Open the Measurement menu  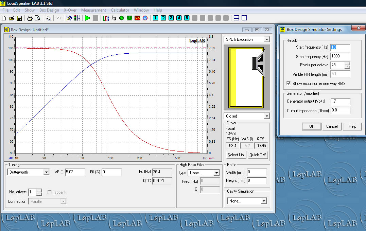coord(93,10)
